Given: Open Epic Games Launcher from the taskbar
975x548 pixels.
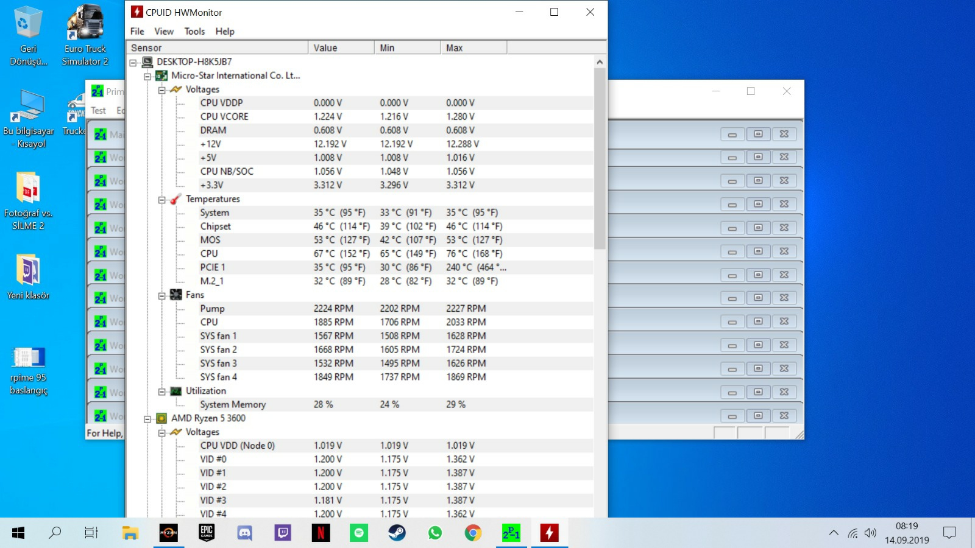Looking at the screenshot, I should pyautogui.click(x=207, y=533).
